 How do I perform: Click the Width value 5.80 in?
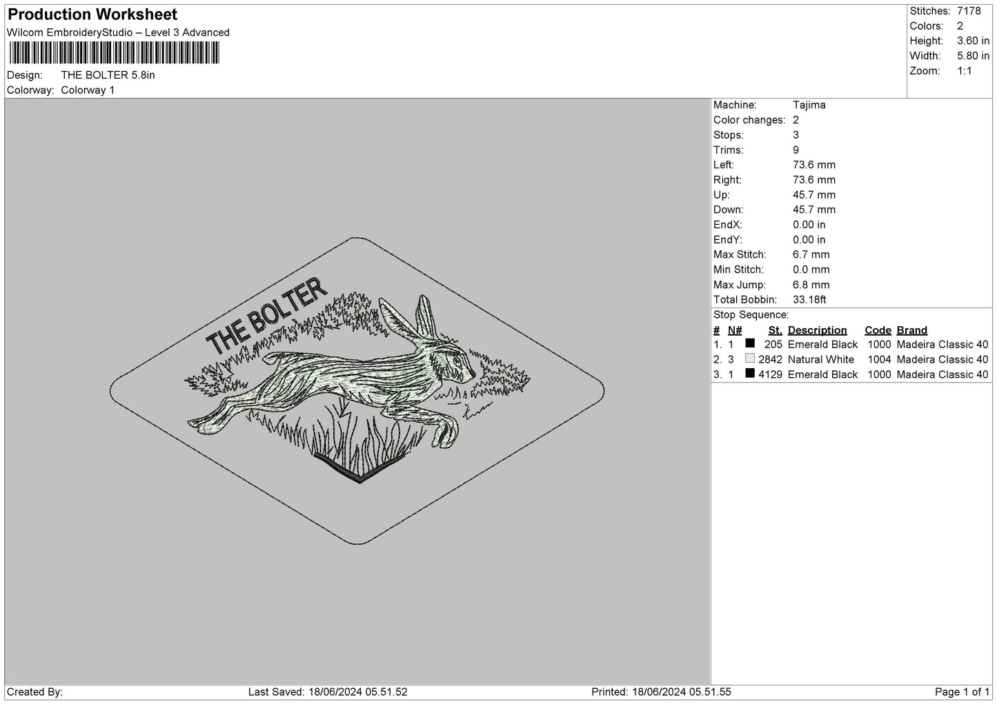(x=973, y=56)
